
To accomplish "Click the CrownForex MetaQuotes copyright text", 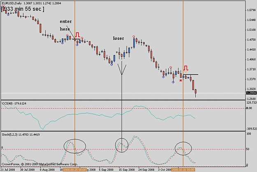I will (x=39, y=164).
